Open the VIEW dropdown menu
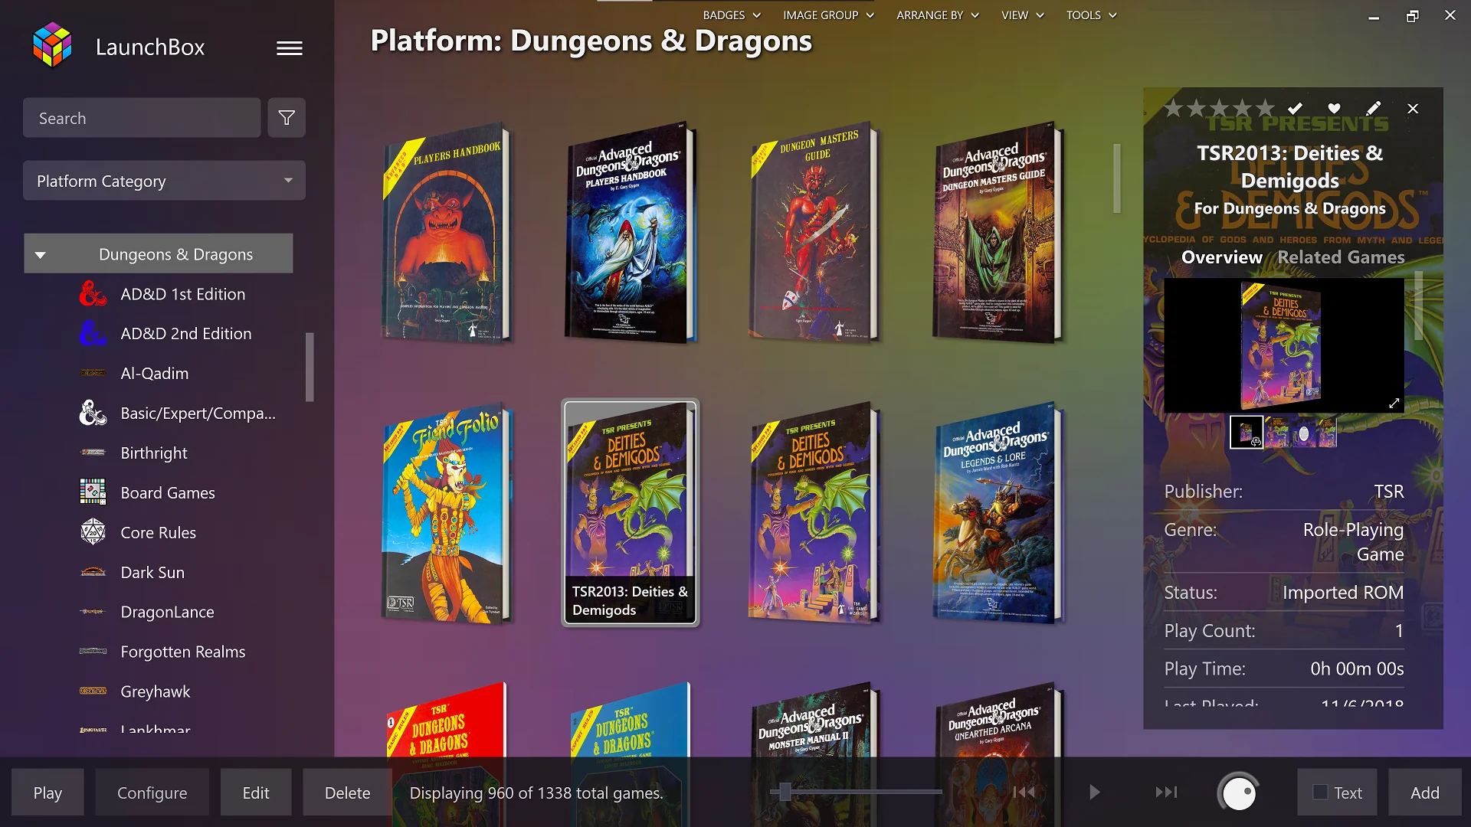This screenshot has height=827, width=1471. [x=1023, y=15]
